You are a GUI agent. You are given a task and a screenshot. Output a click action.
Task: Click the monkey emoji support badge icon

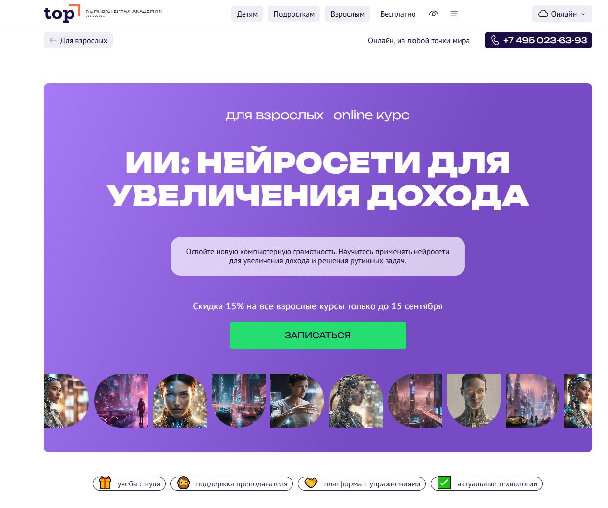(x=183, y=483)
